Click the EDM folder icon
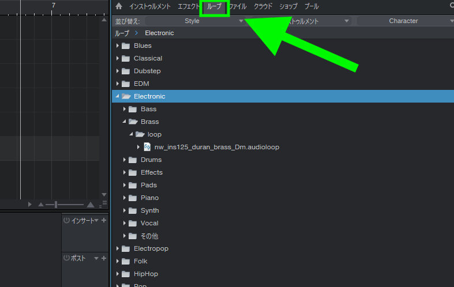 126,84
